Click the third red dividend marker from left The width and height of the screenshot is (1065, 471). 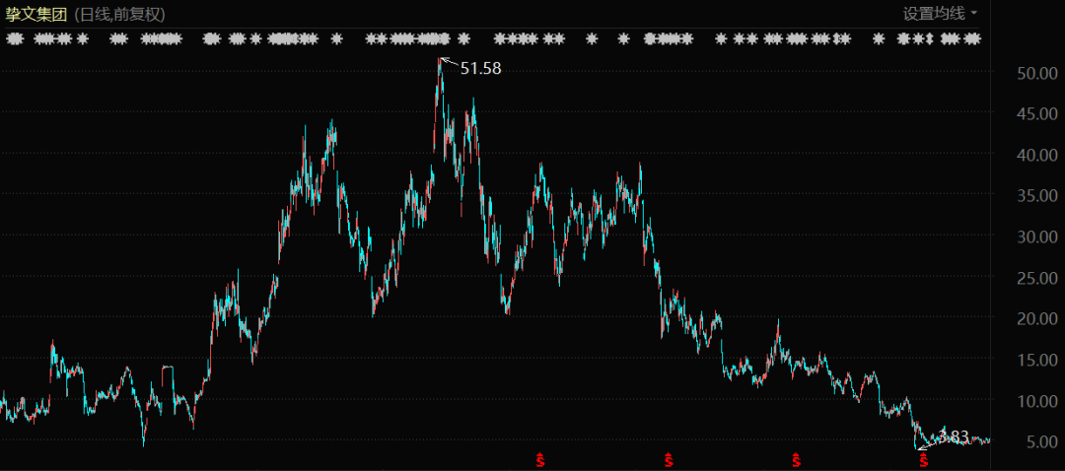796,459
